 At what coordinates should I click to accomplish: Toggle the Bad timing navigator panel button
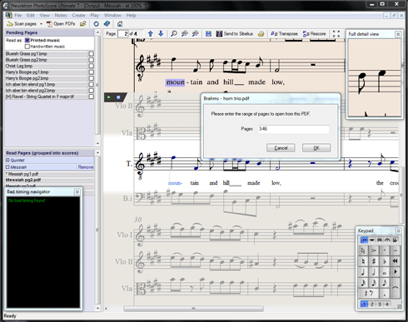[77, 191]
